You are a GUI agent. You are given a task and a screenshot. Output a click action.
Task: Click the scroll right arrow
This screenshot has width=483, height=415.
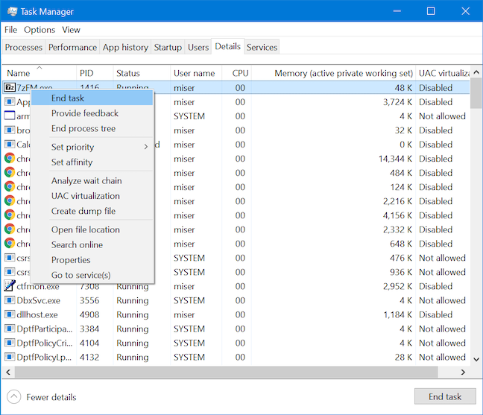point(463,373)
